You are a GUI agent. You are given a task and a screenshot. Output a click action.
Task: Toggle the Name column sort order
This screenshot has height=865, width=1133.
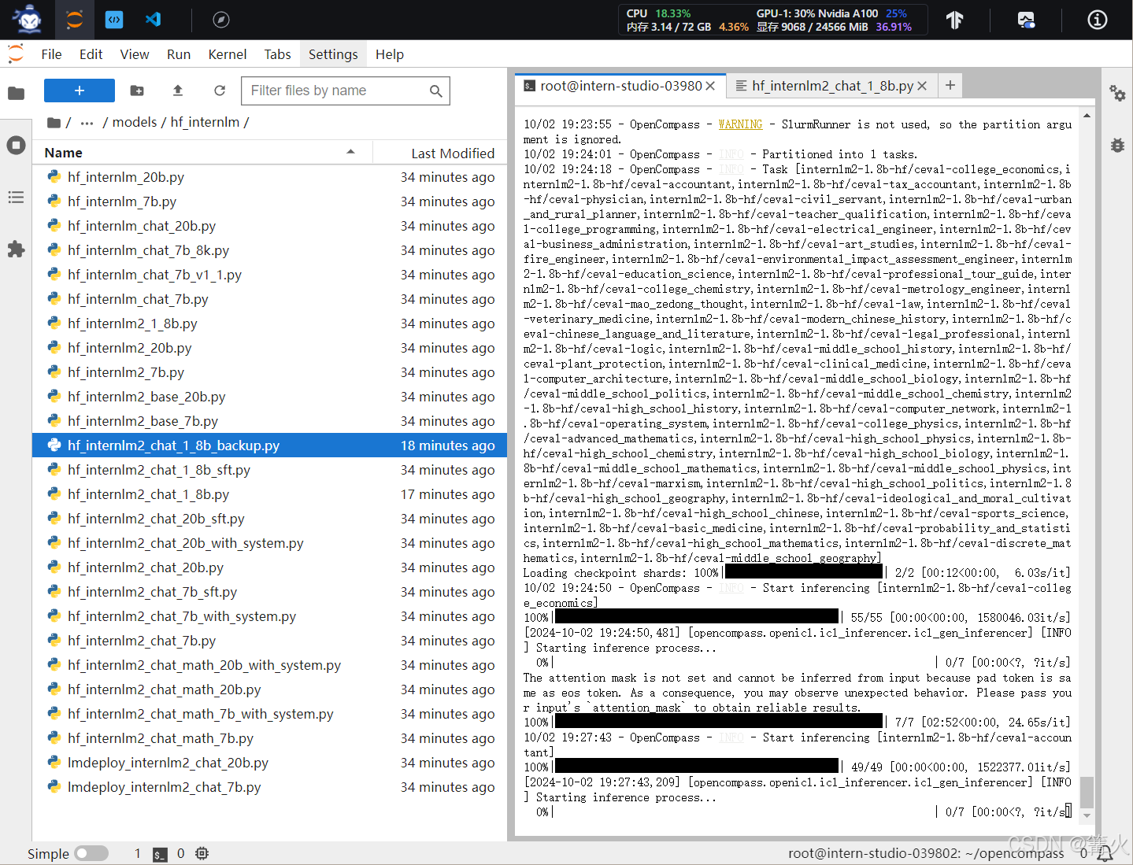[63, 152]
